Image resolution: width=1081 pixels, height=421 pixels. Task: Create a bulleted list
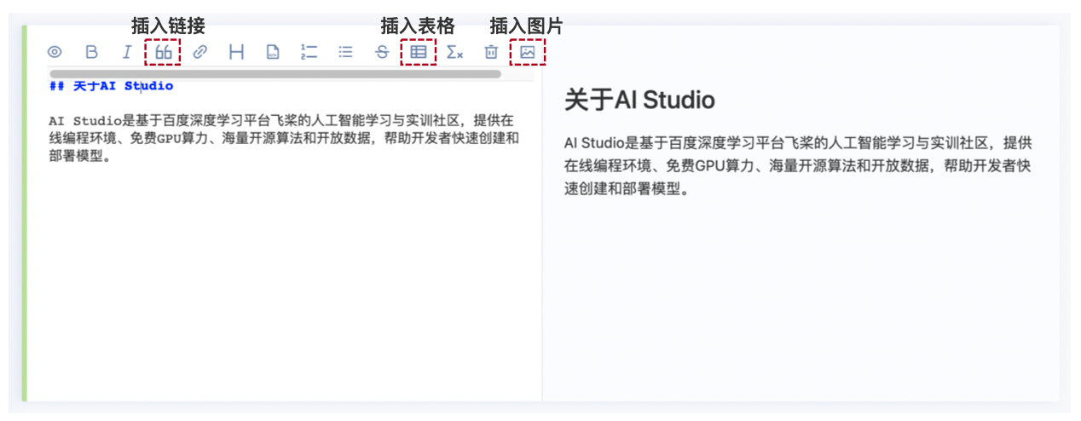[x=345, y=52]
